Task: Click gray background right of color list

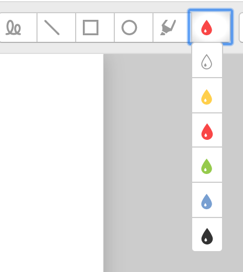Action: tap(233, 147)
